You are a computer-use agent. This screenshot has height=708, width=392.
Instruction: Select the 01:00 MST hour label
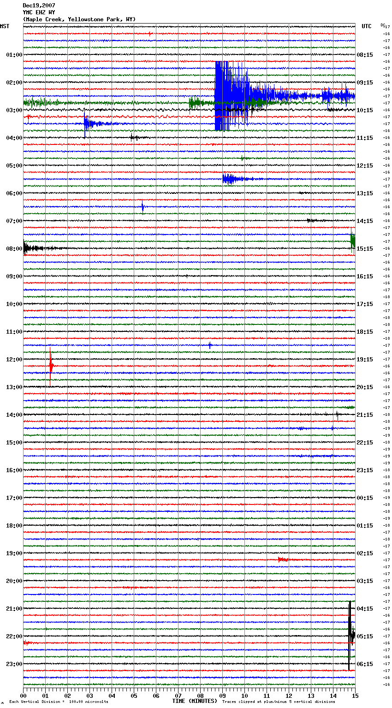pos(14,55)
